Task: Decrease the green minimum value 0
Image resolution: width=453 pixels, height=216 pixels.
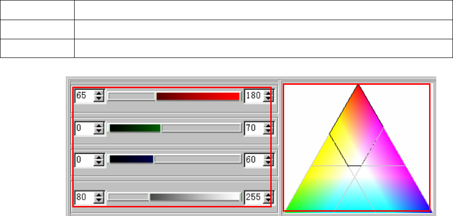Action: tap(99, 131)
